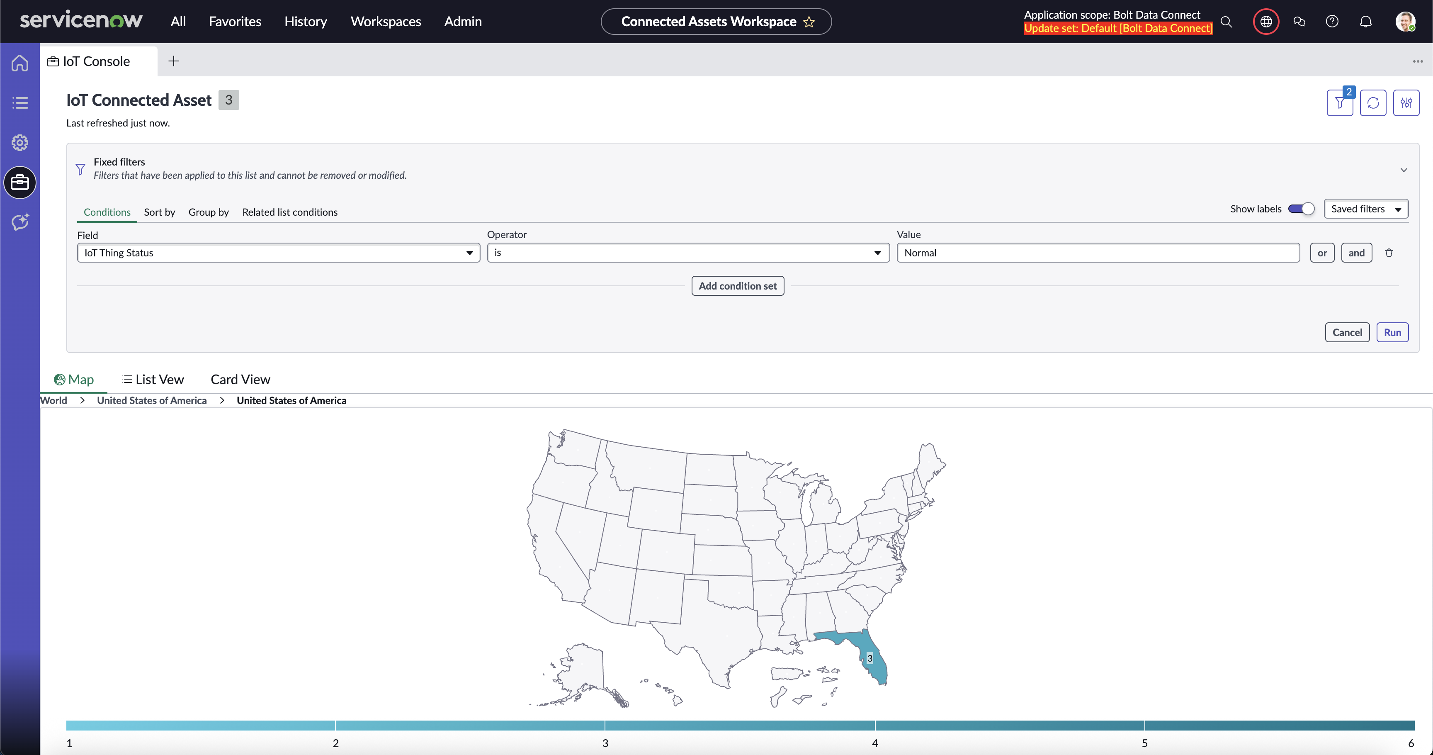The height and width of the screenshot is (755, 1433).
Task: Switch to the Sort by tab
Action: pos(159,212)
